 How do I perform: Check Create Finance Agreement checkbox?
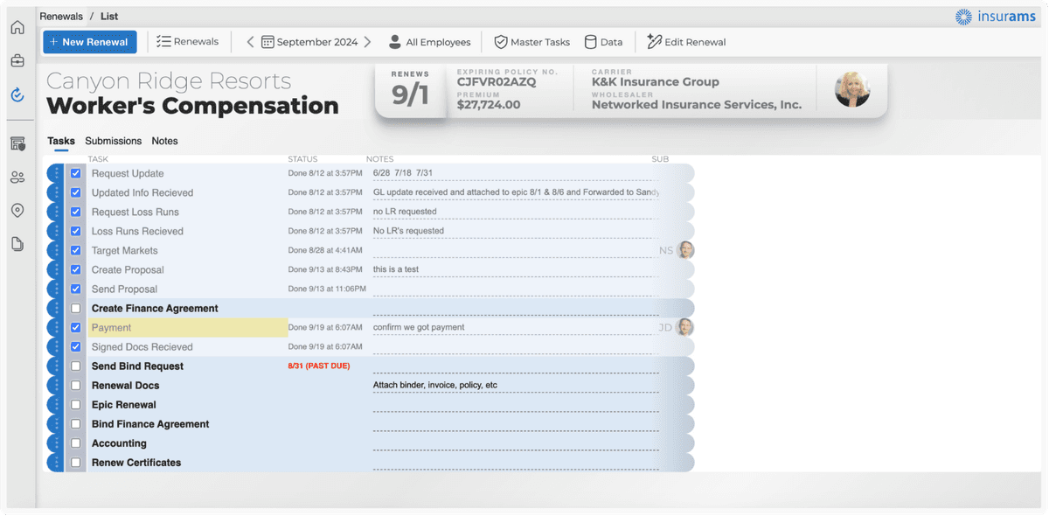click(76, 308)
